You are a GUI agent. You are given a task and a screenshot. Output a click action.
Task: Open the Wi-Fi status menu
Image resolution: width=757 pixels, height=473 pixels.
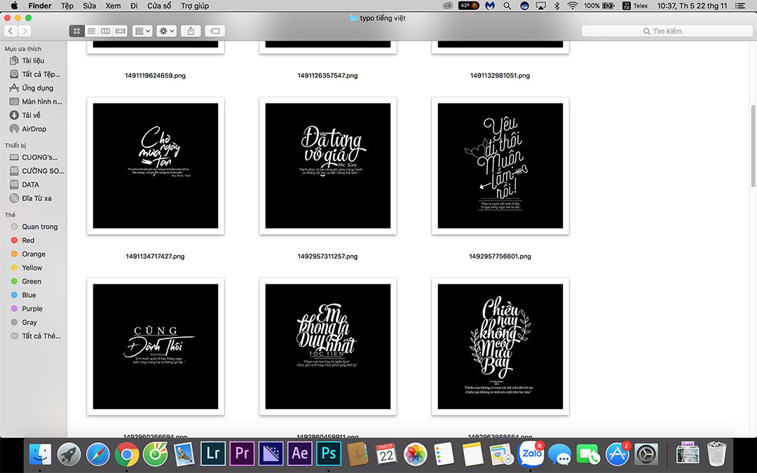572,6
